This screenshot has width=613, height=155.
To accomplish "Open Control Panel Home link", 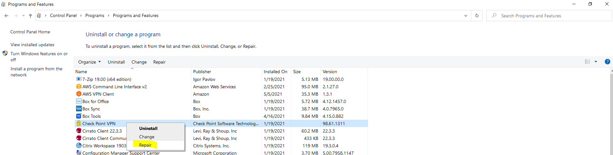I will 30,32.
